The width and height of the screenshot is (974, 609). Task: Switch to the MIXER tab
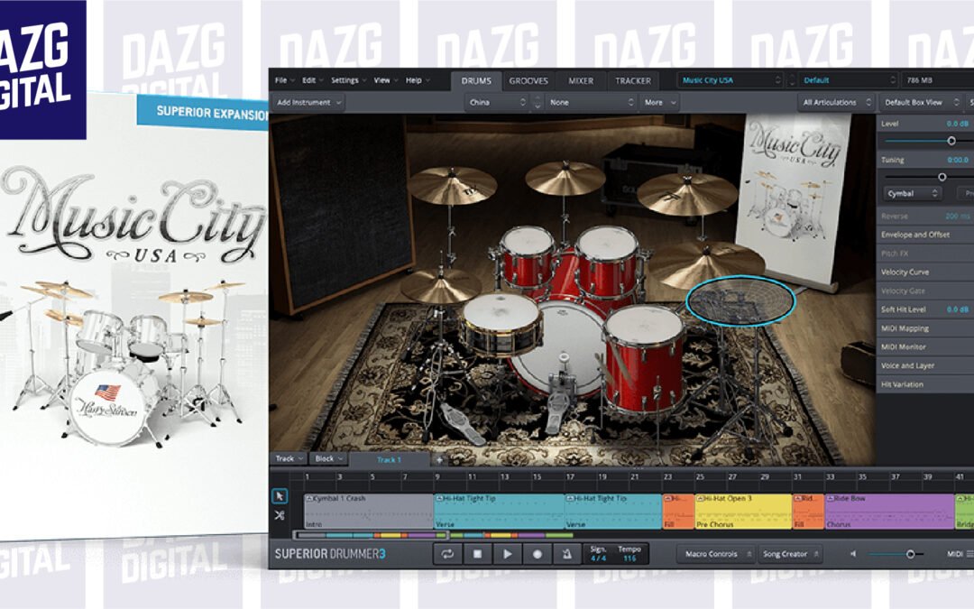(x=581, y=81)
